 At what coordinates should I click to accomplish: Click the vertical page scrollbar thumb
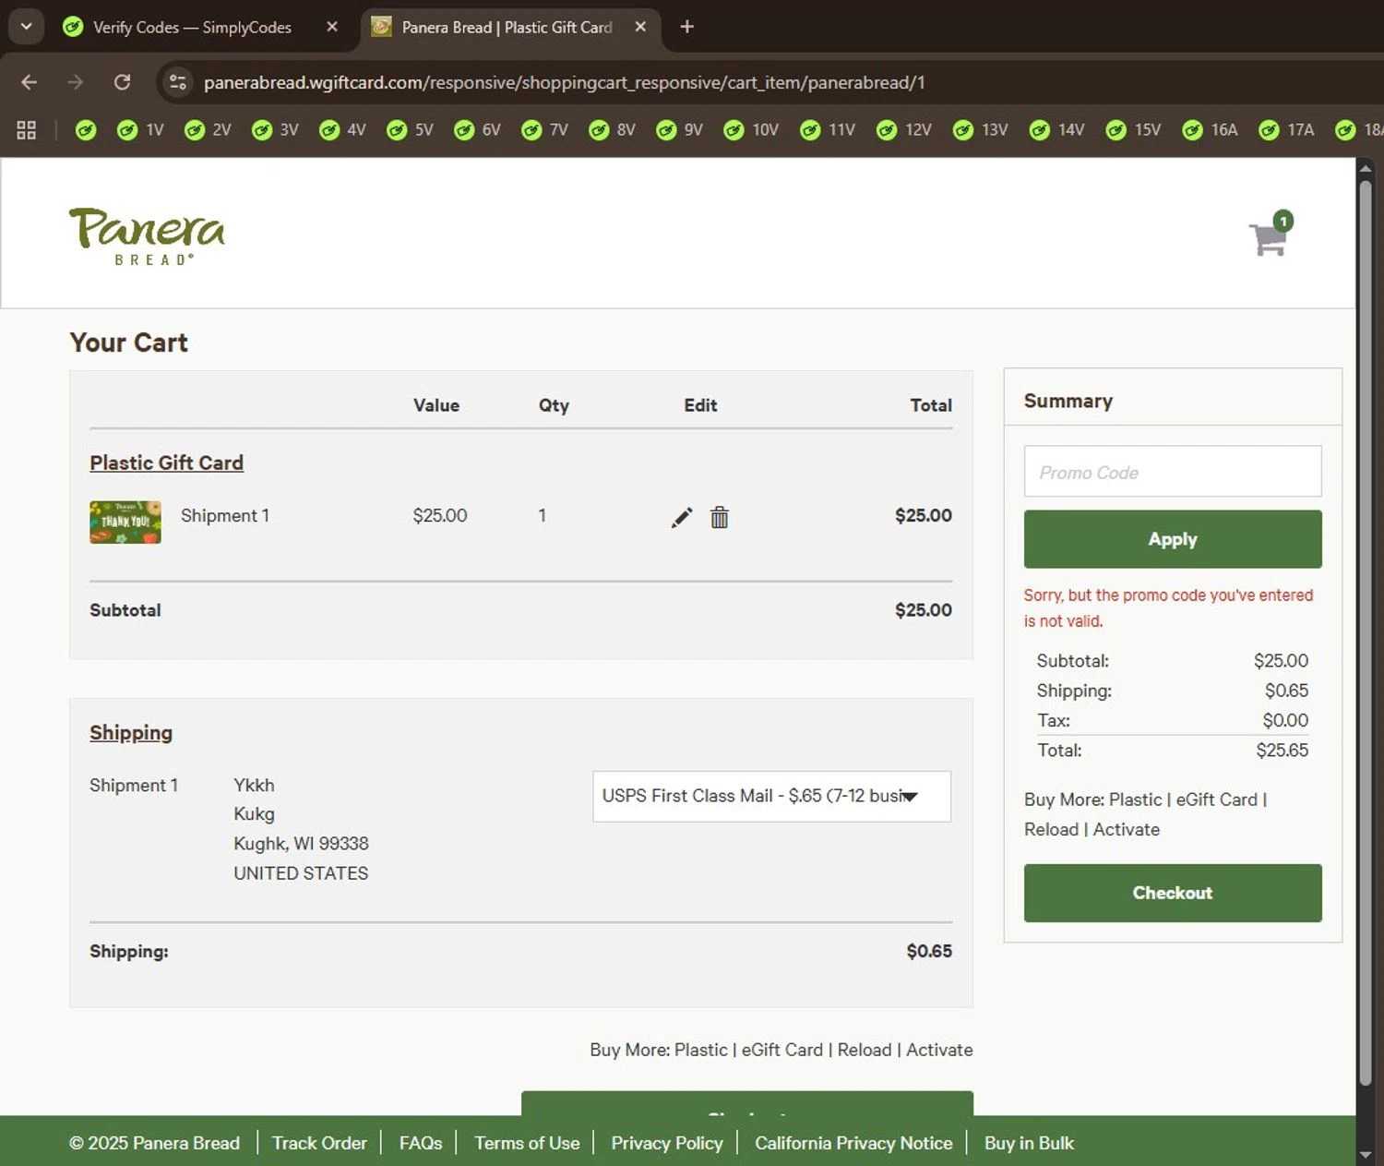coord(1366,632)
